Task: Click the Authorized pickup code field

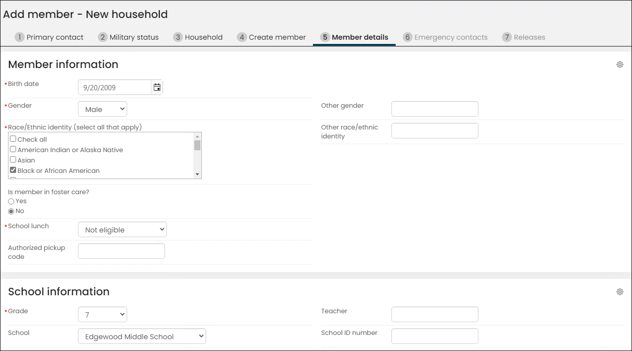Action: coord(121,251)
